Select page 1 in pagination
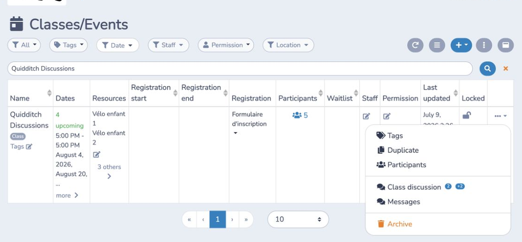The height and width of the screenshot is (242, 522). click(218, 219)
